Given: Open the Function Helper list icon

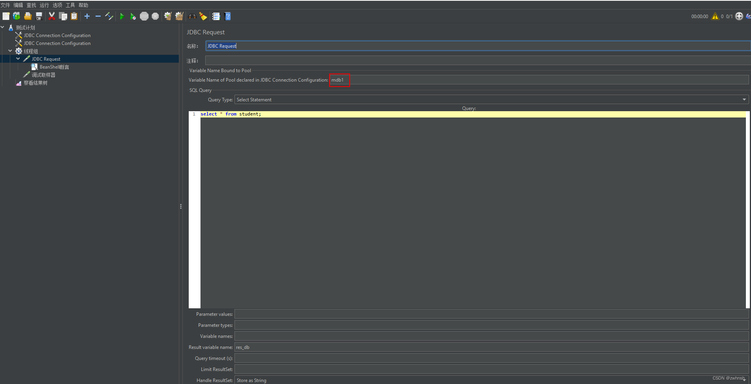Looking at the screenshot, I should (x=216, y=16).
